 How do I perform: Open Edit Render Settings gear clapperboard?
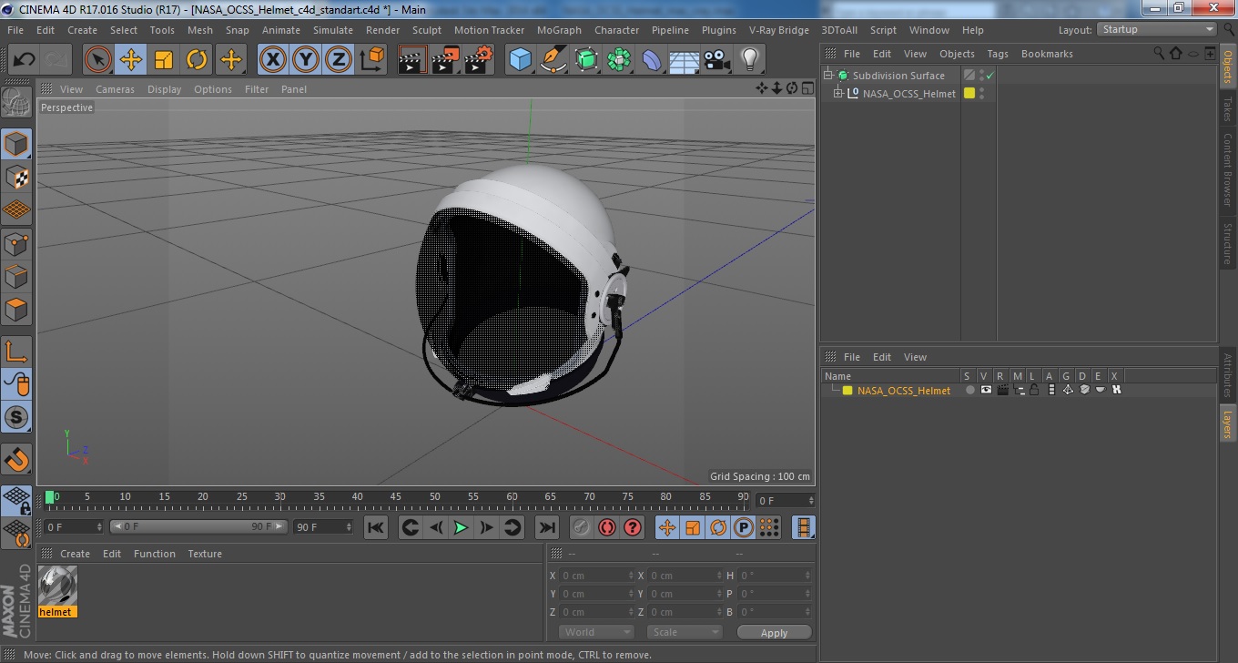[478, 60]
